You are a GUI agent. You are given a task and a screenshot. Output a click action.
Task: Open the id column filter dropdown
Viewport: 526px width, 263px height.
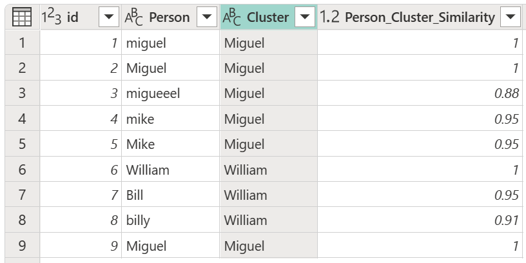point(109,18)
